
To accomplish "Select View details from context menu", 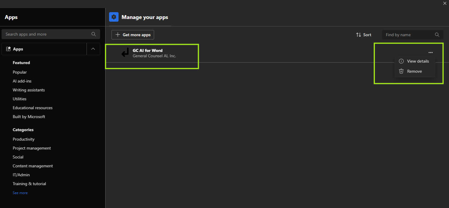I will (x=418, y=61).
